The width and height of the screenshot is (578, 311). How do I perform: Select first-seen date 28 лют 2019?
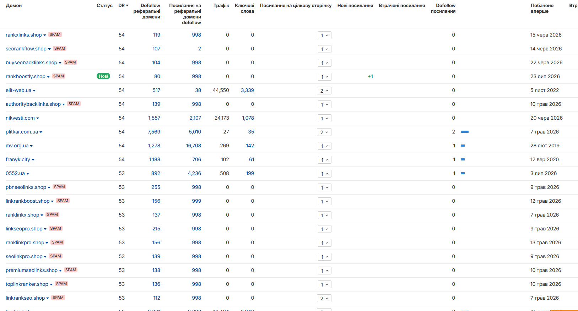coord(545,146)
